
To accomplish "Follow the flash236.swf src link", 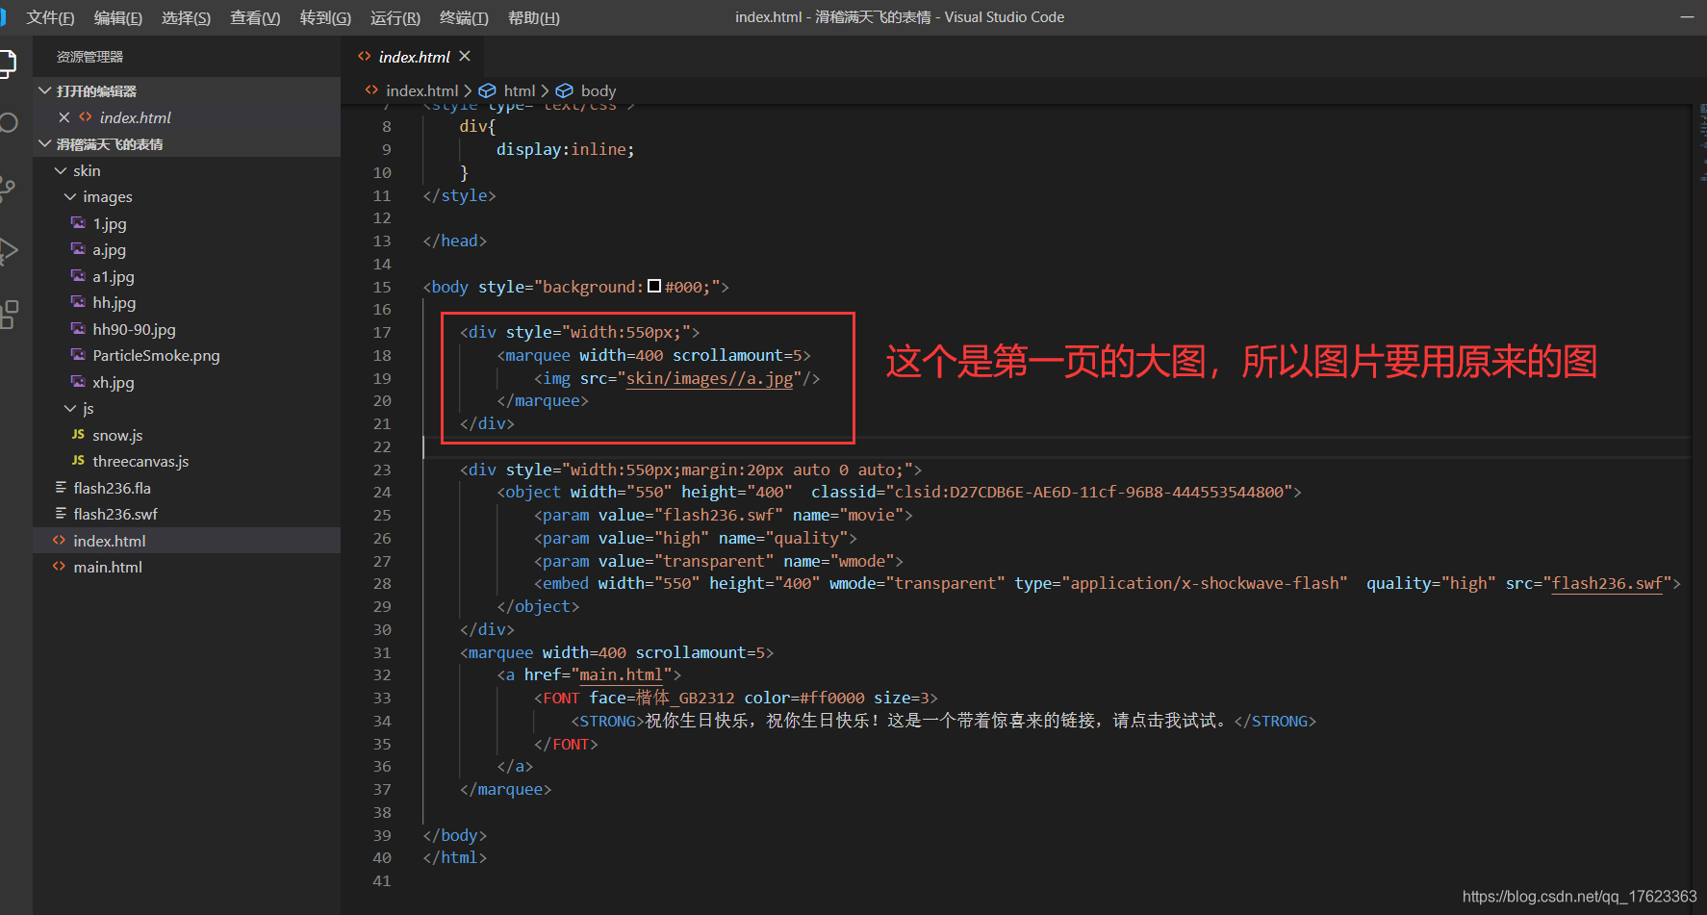I will (1607, 583).
